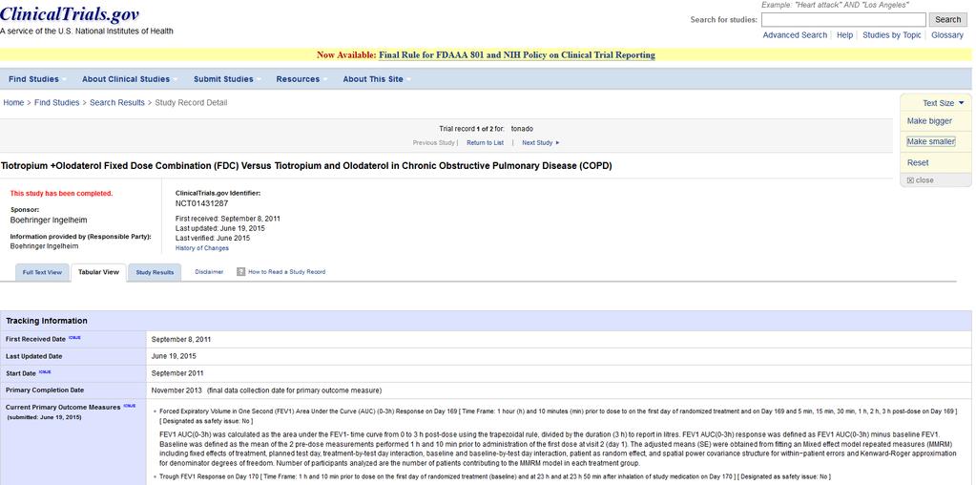
Task: Click ICMJE tag beside Current Primary Outcome Measures
Action: (130, 406)
